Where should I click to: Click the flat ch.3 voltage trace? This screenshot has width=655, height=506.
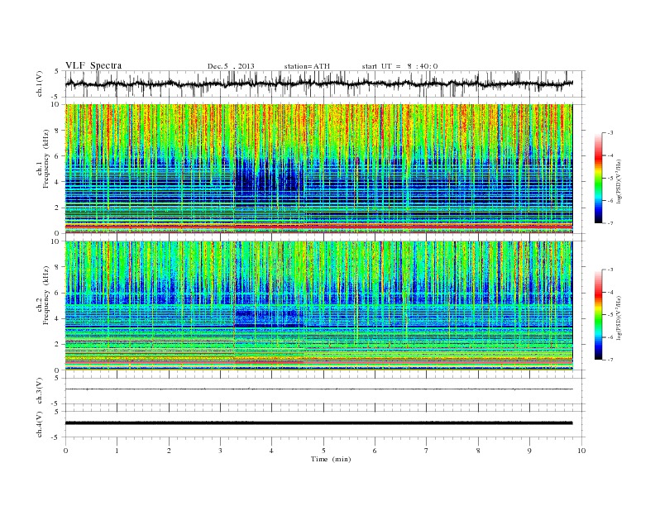click(318, 389)
